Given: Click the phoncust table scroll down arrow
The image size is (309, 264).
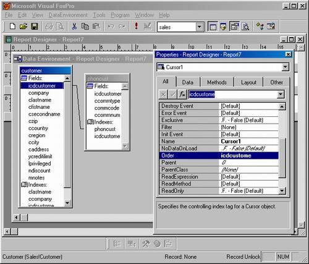Looking at the screenshot, I should click(125, 146).
